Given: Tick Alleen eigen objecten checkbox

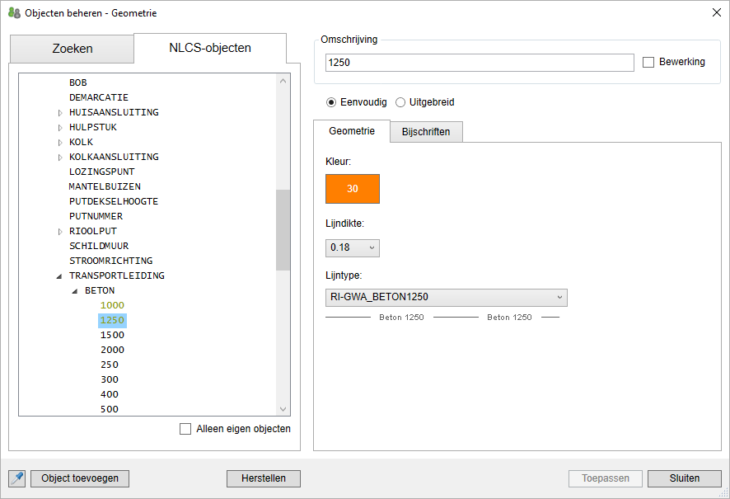Looking at the screenshot, I should pyautogui.click(x=185, y=429).
